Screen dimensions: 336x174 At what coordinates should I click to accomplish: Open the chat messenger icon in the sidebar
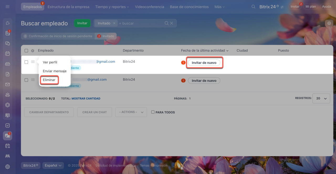tap(8, 43)
